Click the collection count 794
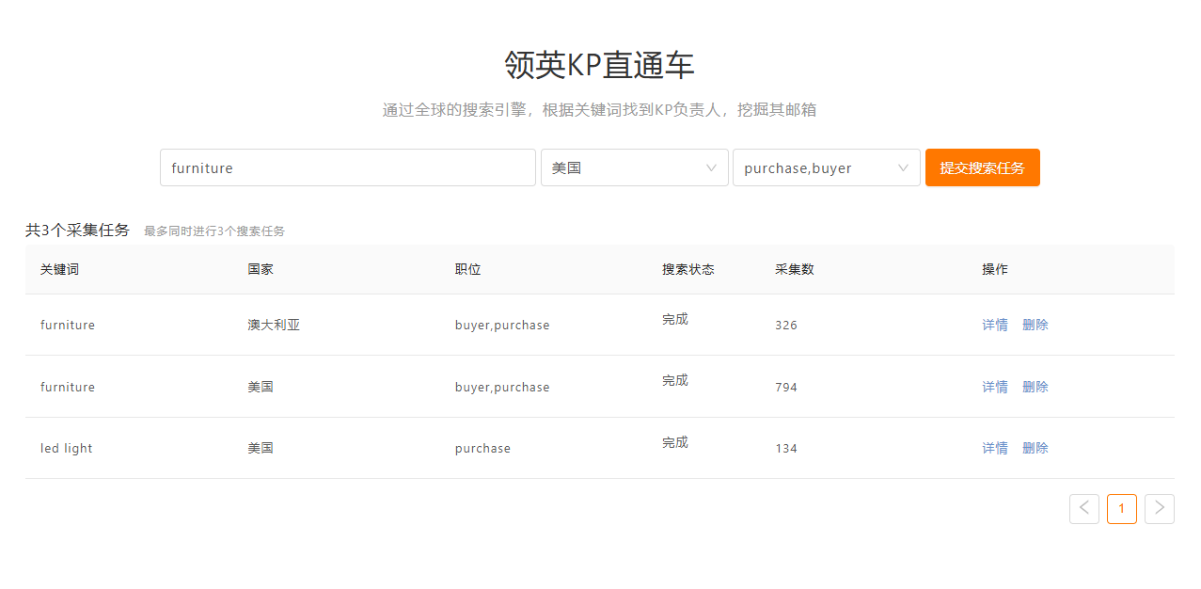1201x589 pixels. [786, 387]
